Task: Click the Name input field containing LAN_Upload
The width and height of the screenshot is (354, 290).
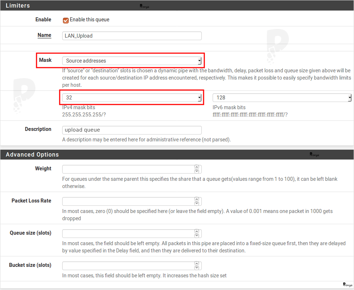Action: tap(132, 36)
